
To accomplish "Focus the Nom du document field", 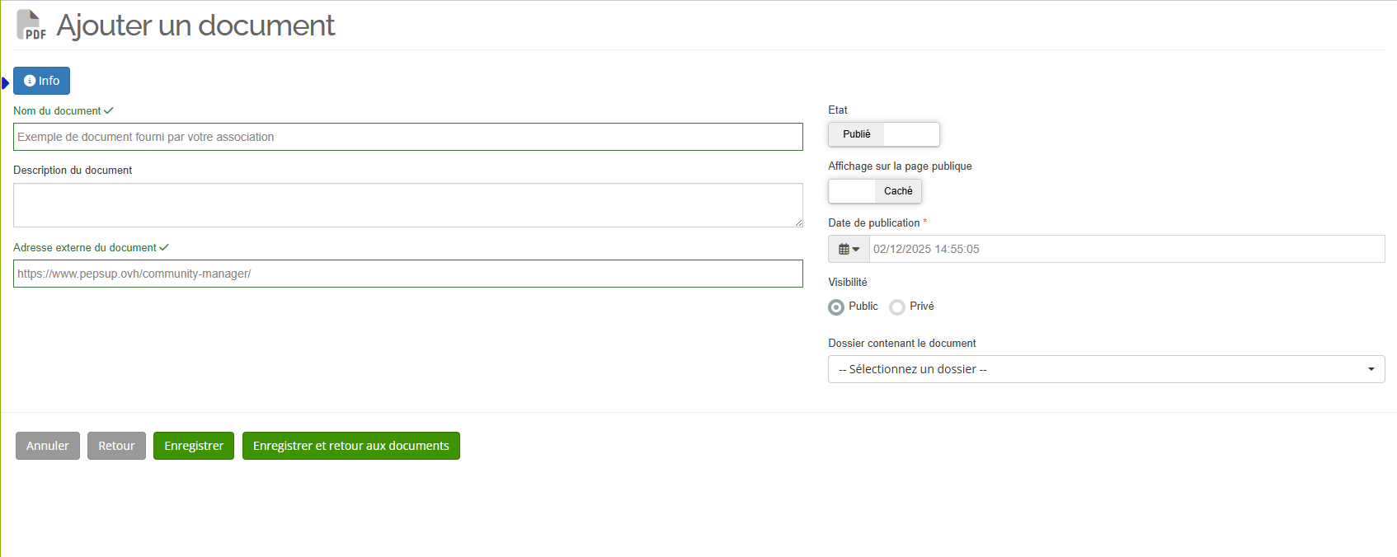I will point(407,137).
